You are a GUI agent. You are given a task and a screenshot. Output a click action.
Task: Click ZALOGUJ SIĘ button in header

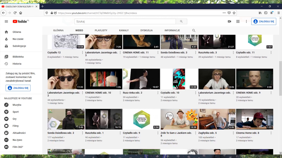(x=264, y=21)
